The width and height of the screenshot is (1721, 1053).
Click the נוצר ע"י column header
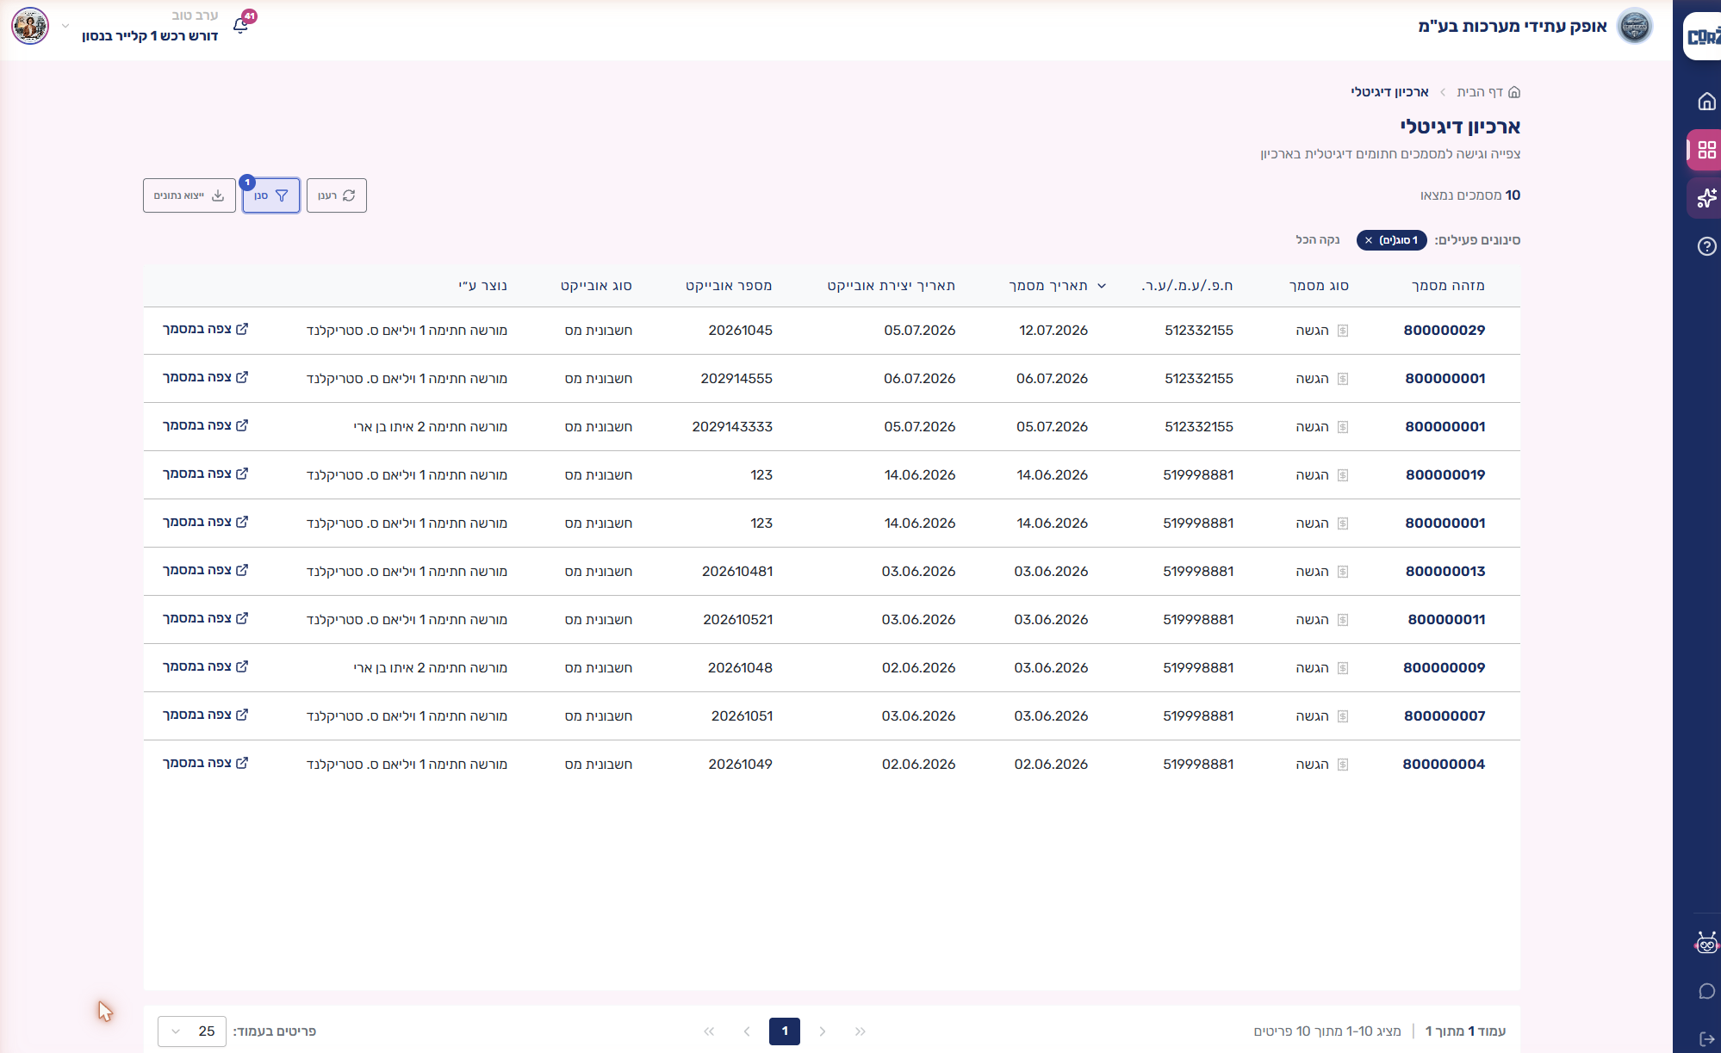tap(483, 286)
